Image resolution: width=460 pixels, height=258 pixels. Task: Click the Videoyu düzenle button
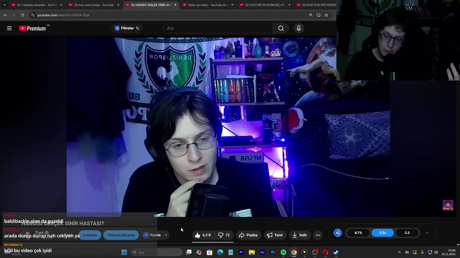(121, 235)
